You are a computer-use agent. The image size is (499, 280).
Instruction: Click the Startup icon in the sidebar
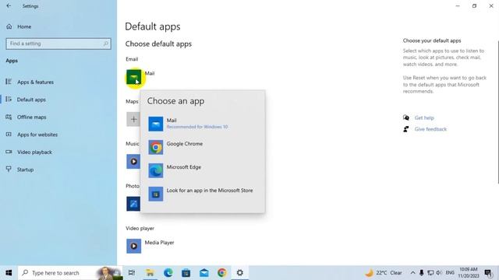(x=9, y=169)
